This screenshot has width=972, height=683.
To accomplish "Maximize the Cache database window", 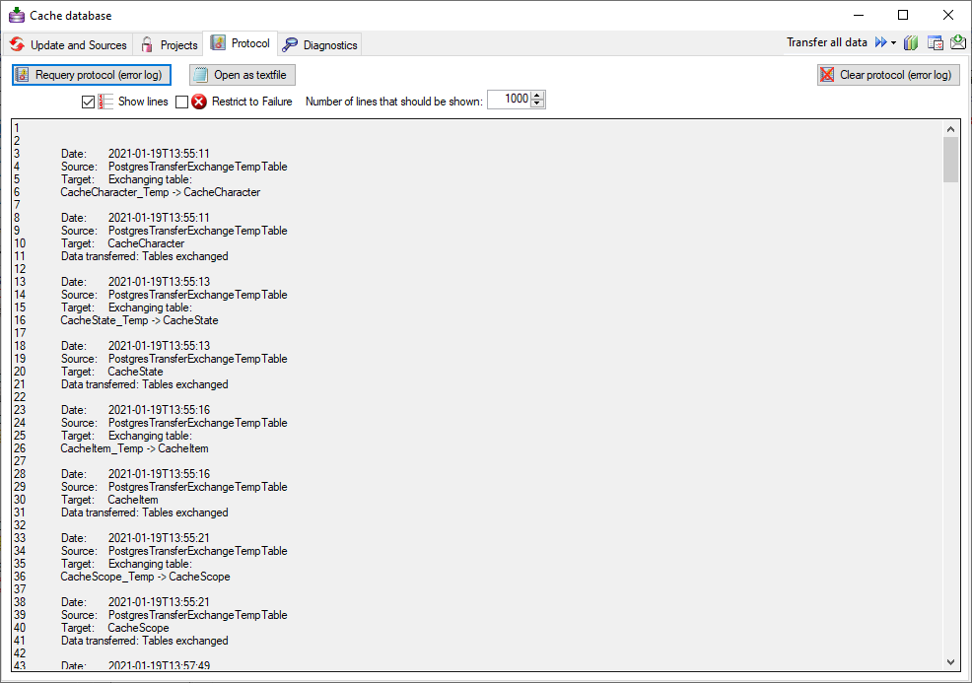I will click(x=903, y=15).
